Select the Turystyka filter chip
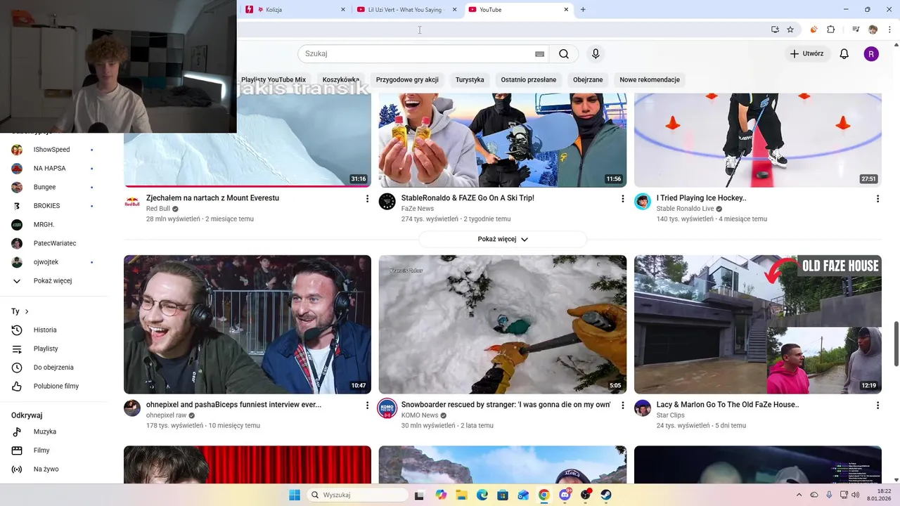 coord(470,79)
